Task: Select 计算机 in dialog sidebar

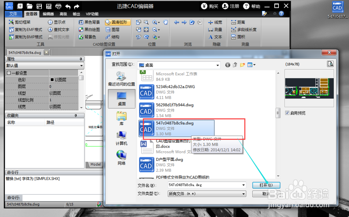Action: 121,139
